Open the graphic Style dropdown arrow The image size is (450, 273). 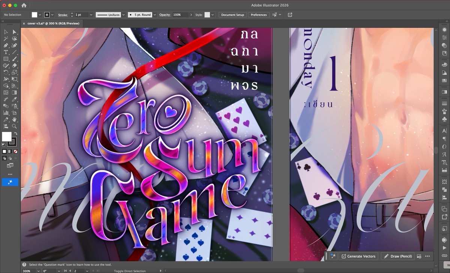pos(213,15)
